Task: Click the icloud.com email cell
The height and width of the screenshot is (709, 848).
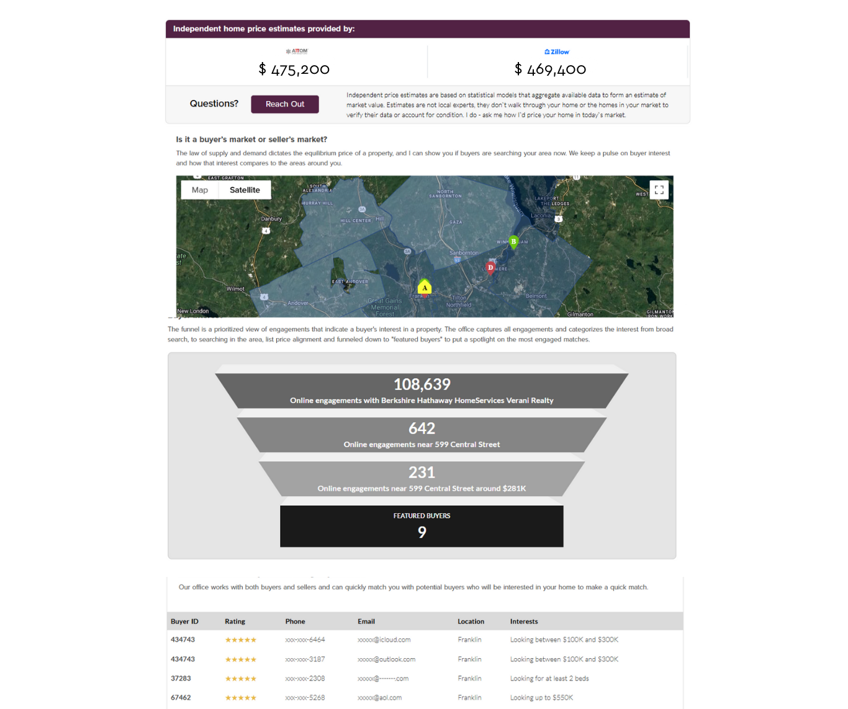Action: click(x=384, y=640)
